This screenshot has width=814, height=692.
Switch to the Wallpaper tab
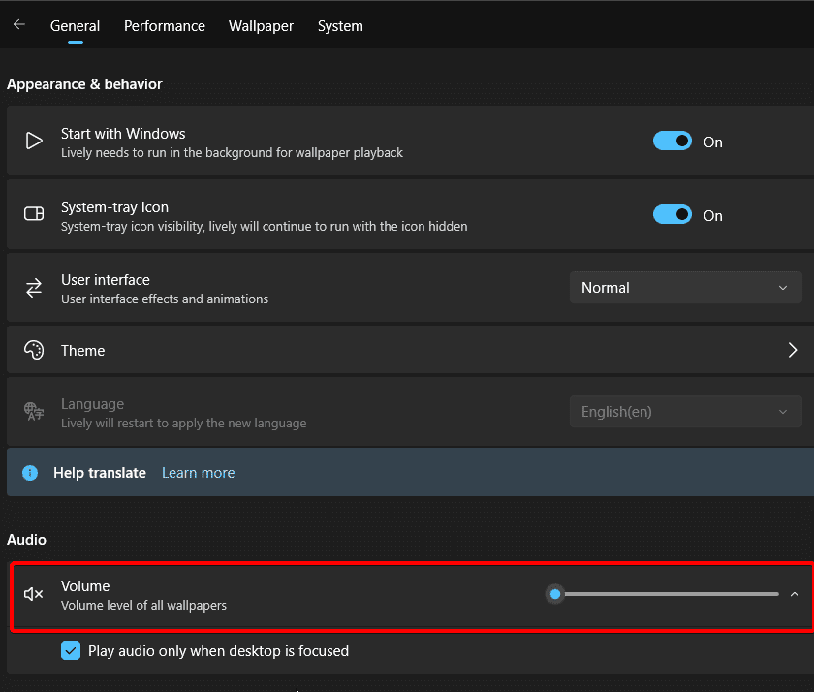coord(261,26)
